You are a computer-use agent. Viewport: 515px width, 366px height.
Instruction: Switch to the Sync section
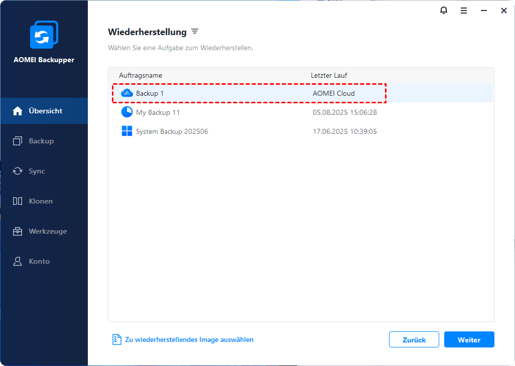pyautogui.click(x=44, y=171)
